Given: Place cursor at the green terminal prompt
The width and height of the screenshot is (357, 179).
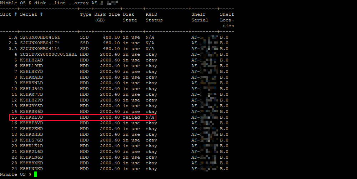Looking at the screenshot, I should (x=36, y=174).
